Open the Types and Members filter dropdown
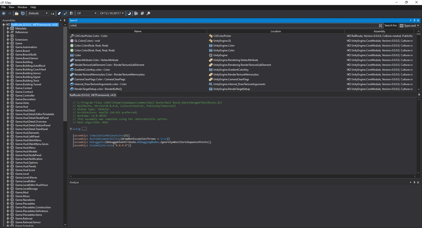 [409, 25]
